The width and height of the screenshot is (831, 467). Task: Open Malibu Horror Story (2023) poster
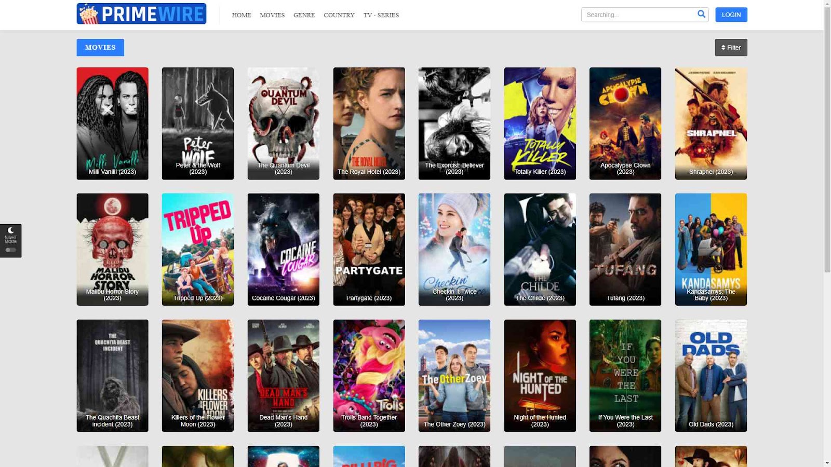(113, 250)
